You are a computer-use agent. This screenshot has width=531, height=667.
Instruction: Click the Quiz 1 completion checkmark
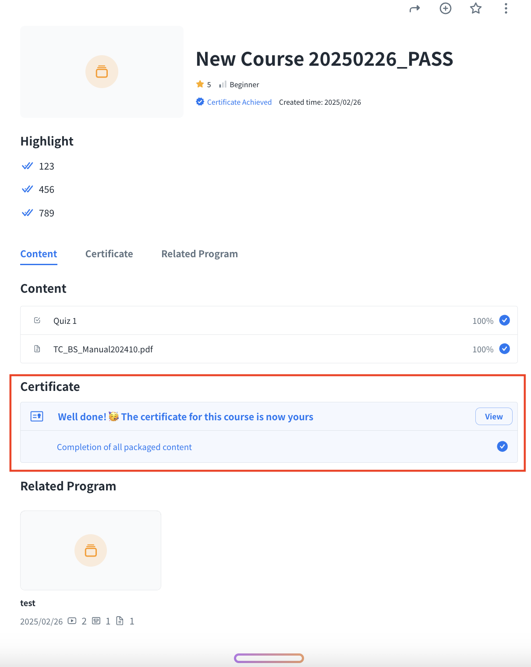[x=504, y=320]
